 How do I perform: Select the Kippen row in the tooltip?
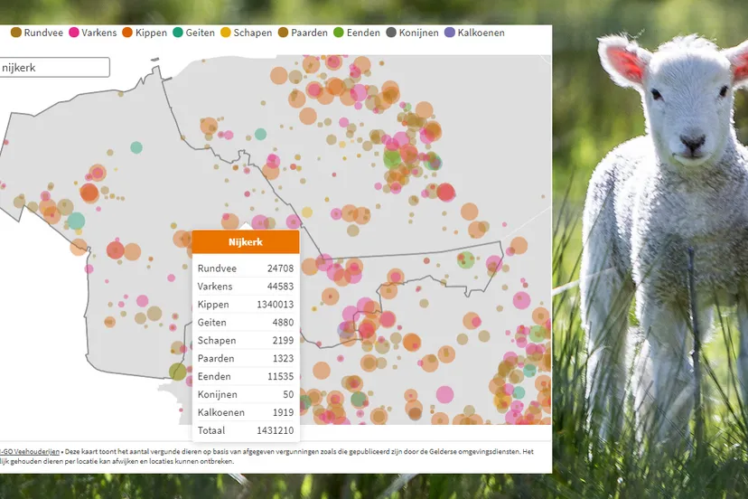(x=246, y=305)
